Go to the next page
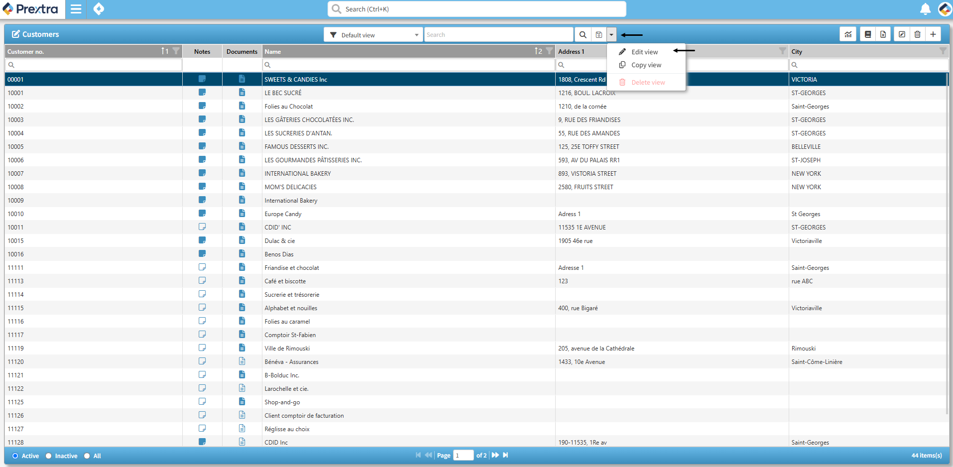 point(495,455)
